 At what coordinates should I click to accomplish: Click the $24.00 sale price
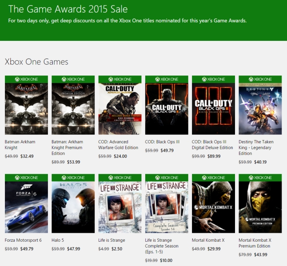pos(120,156)
